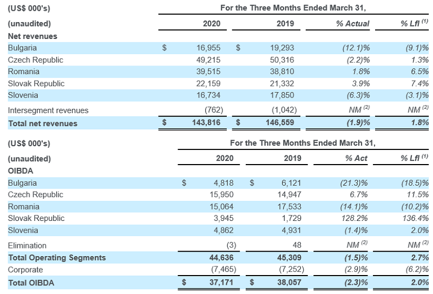The height and width of the screenshot is (294, 433).
Task: Select the OIBDA section heading
Action: (21, 171)
